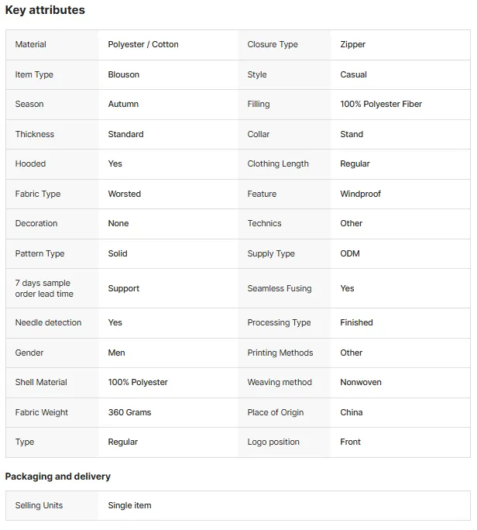Select the Polyester / Cotton material value

pos(143,44)
